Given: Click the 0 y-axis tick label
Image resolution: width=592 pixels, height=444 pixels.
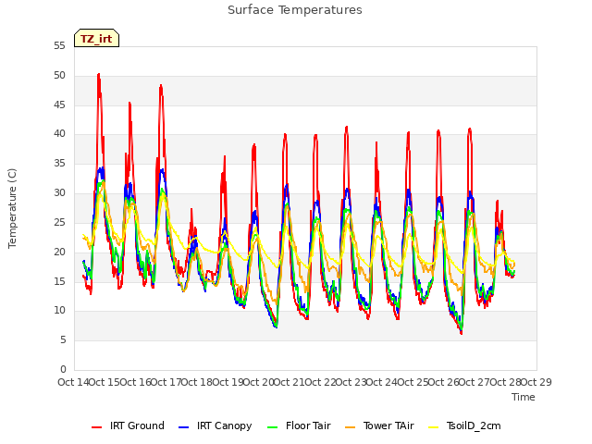Looking at the screenshot, I should 63,370.
